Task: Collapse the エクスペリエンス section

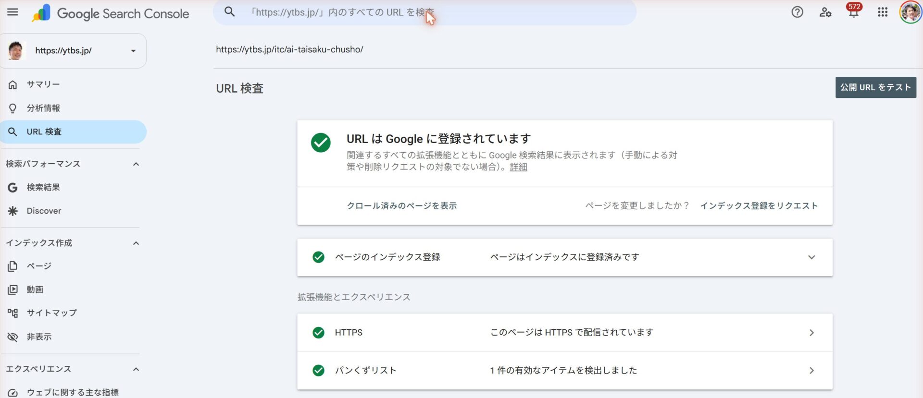Action: point(136,369)
